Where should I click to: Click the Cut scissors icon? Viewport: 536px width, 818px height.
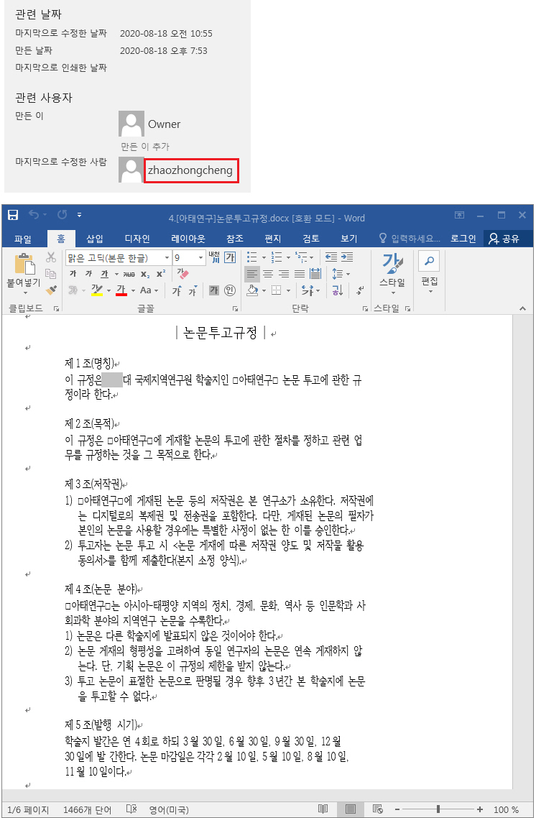point(50,257)
